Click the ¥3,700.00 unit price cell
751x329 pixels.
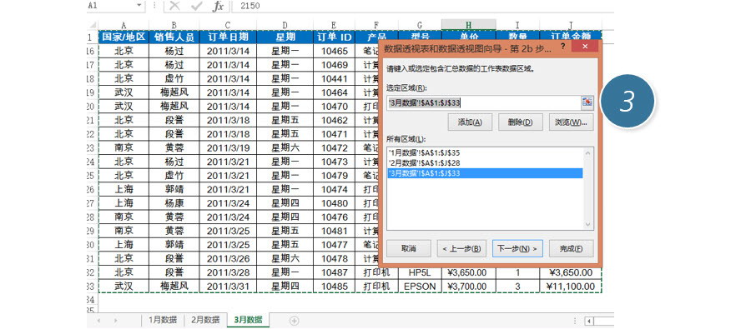click(468, 287)
